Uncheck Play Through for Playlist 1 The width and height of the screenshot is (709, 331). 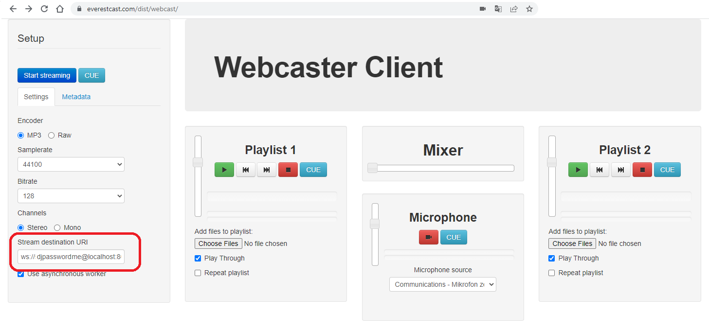[198, 258]
